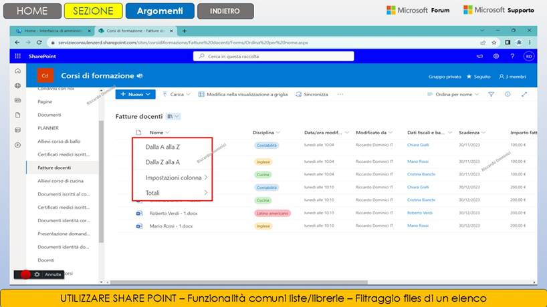Open the RD account profile circle
547x307 pixels.
529,56
